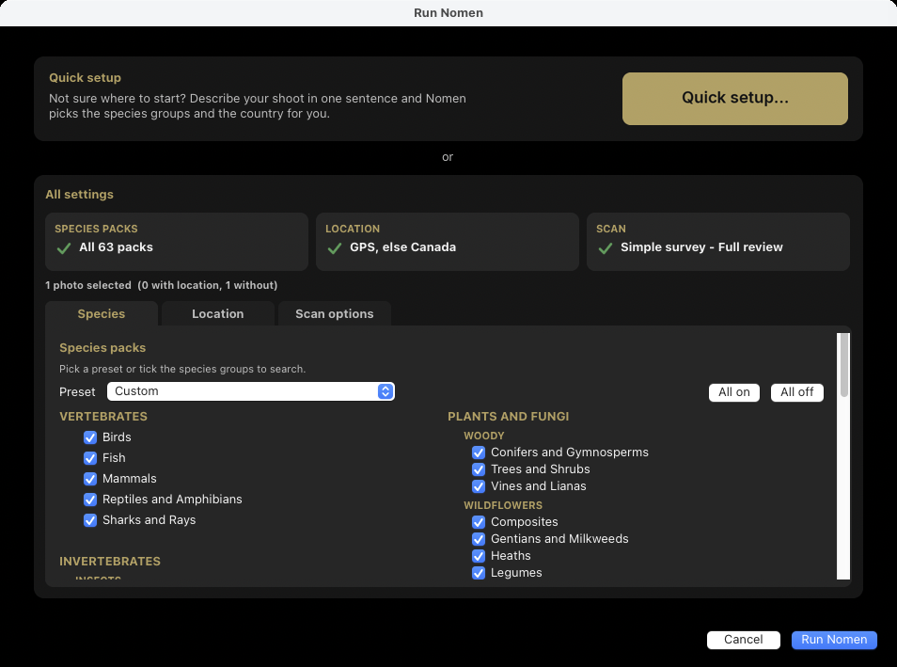Switch to the Species tab
This screenshot has height=667, width=897.
102,314
